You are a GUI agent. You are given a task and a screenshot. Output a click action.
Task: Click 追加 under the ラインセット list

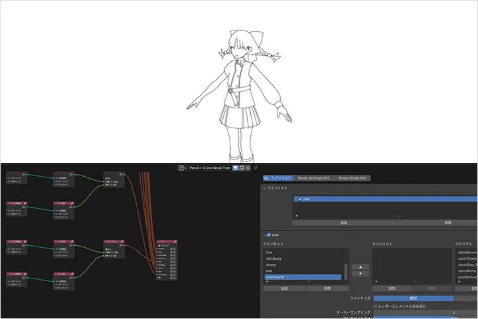[284, 288]
